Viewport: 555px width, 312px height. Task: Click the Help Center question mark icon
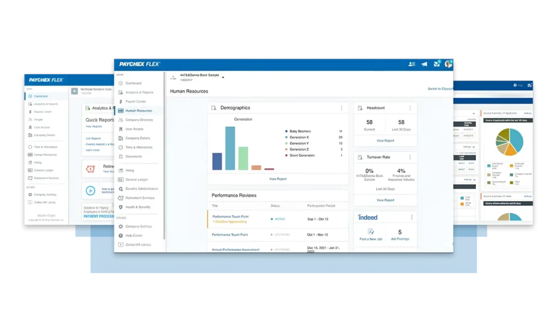click(120, 236)
